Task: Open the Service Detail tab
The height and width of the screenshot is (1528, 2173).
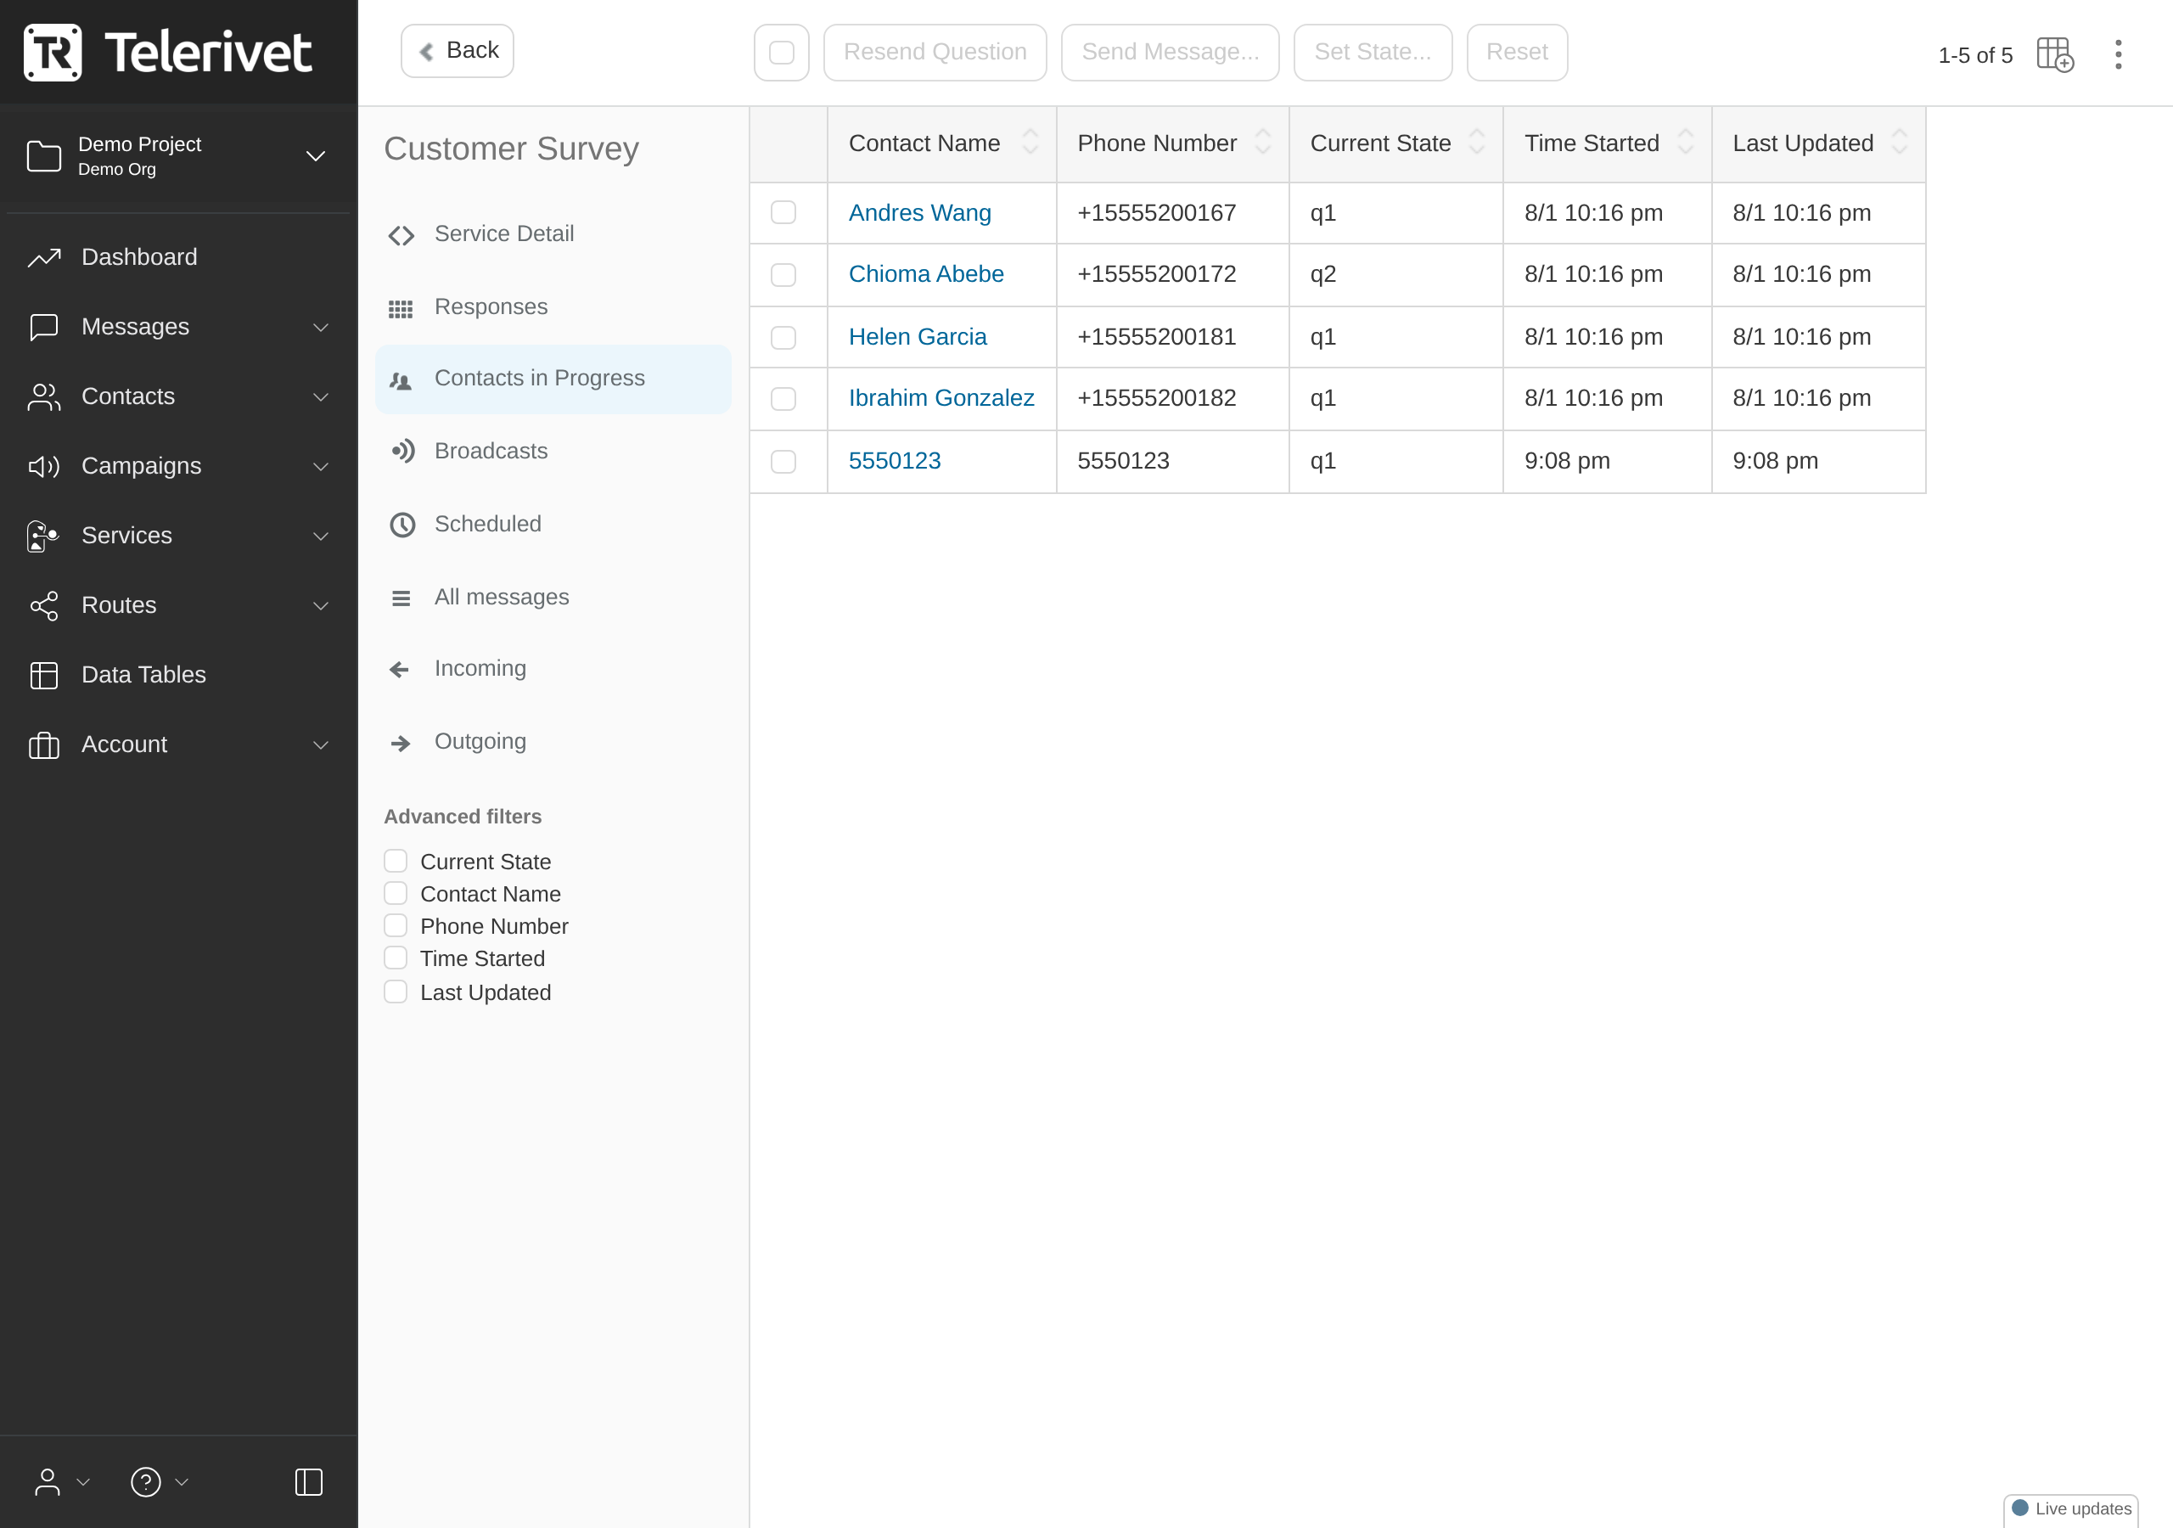Action: pyautogui.click(x=553, y=233)
